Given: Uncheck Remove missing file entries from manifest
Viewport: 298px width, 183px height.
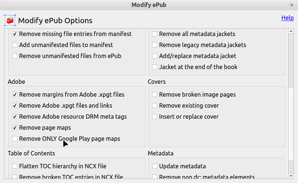Looking at the screenshot, I should click(15, 34).
